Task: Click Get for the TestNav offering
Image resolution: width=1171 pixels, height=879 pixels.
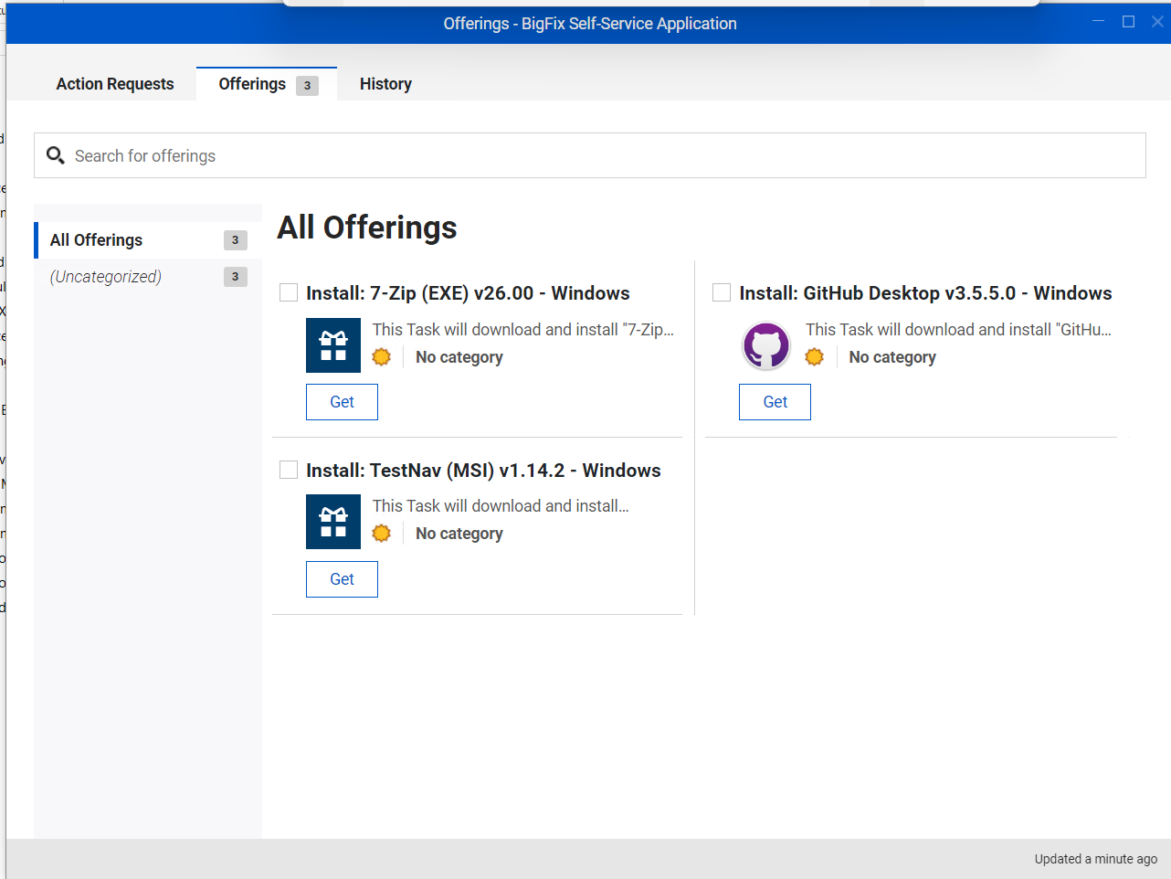Action: (342, 578)
